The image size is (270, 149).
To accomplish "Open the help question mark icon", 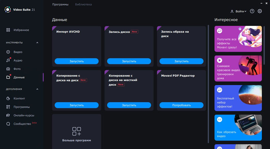I will pyautogui.click(x=252, y=11).
